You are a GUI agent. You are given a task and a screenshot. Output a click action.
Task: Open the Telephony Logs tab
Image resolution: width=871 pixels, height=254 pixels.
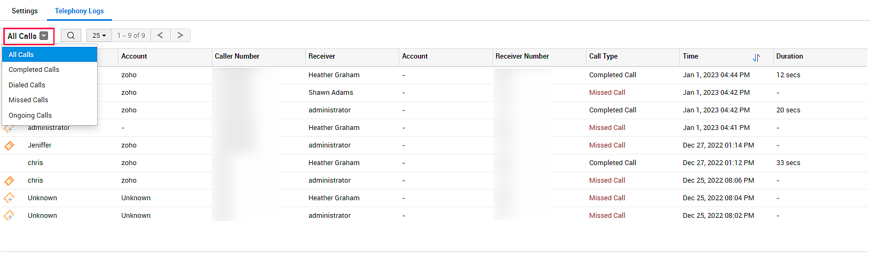(x=79, y=11)
